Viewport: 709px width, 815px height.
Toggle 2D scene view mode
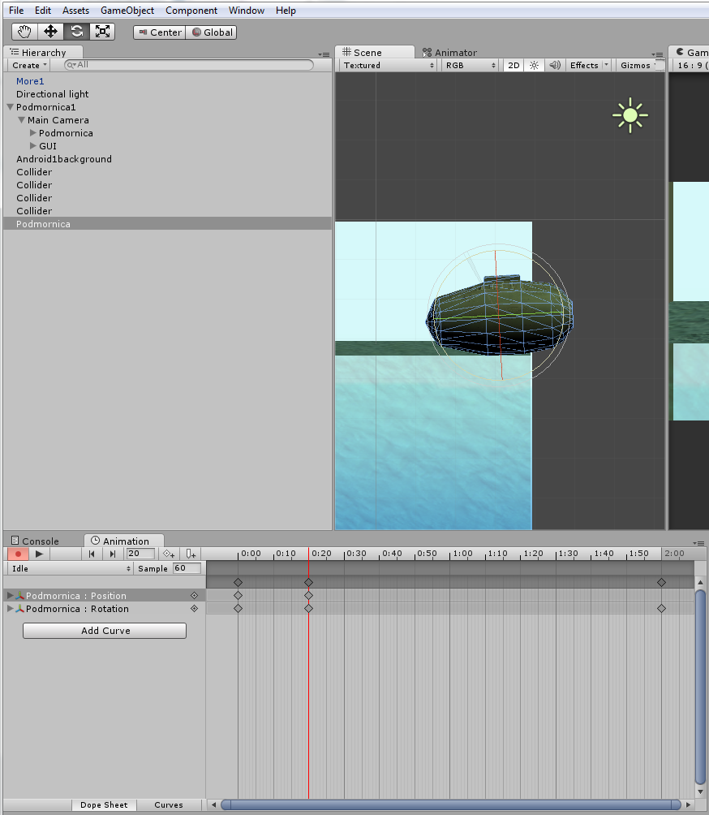[513, 66]
